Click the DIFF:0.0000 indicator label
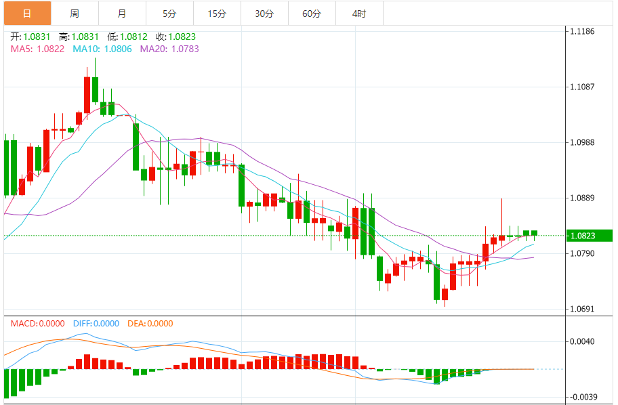Screen dimensions: 618x405 click(x=96, y=324)
